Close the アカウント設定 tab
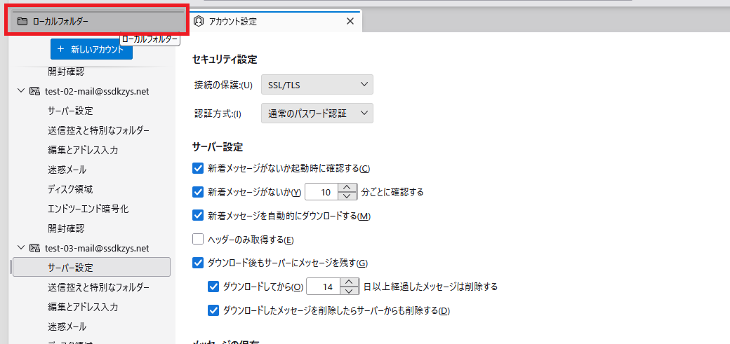This screenshot has height=344, width=730. (350, 21)
